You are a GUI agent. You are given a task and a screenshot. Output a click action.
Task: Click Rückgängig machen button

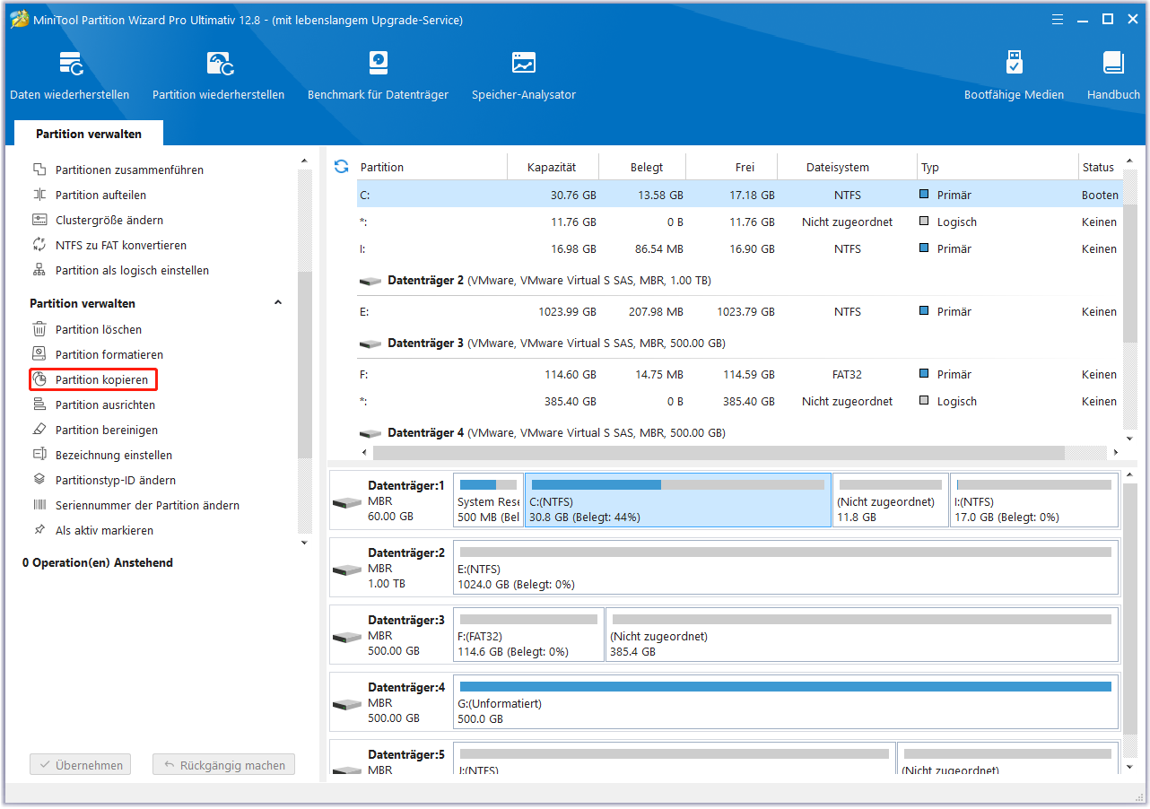point(223,765)
